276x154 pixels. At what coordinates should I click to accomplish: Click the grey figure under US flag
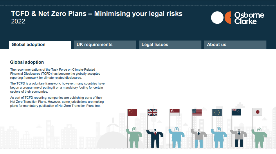[199, 138]
